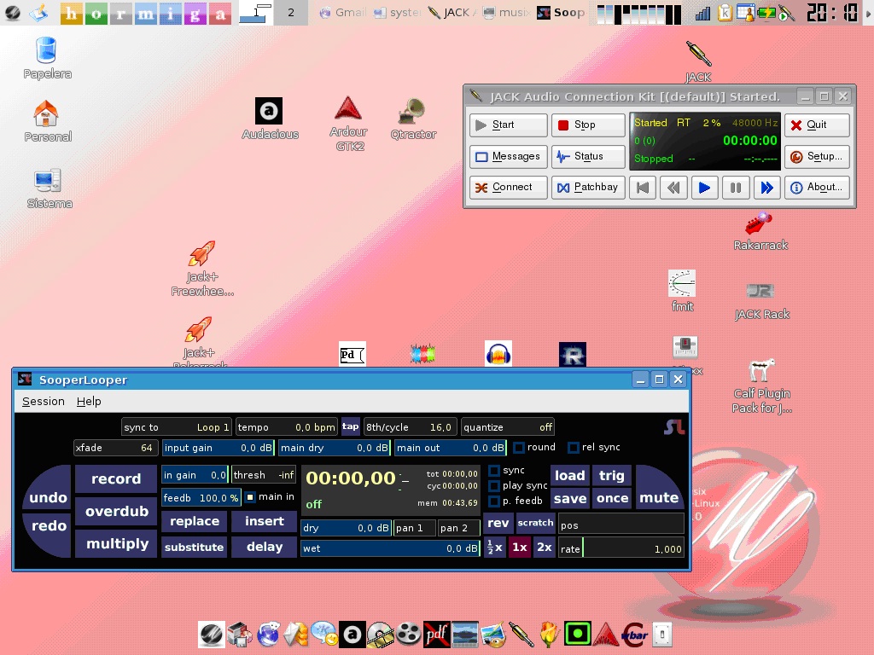Open the 'sync to' Loop 1 selector

176,427
